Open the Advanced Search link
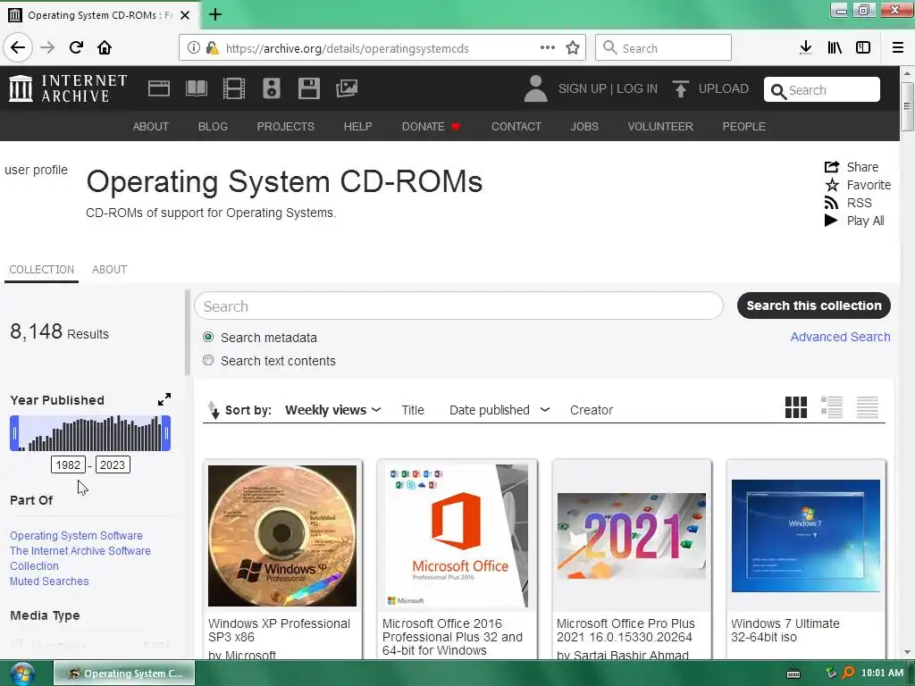This screenshot has height=686, width=915. (840, 337)
